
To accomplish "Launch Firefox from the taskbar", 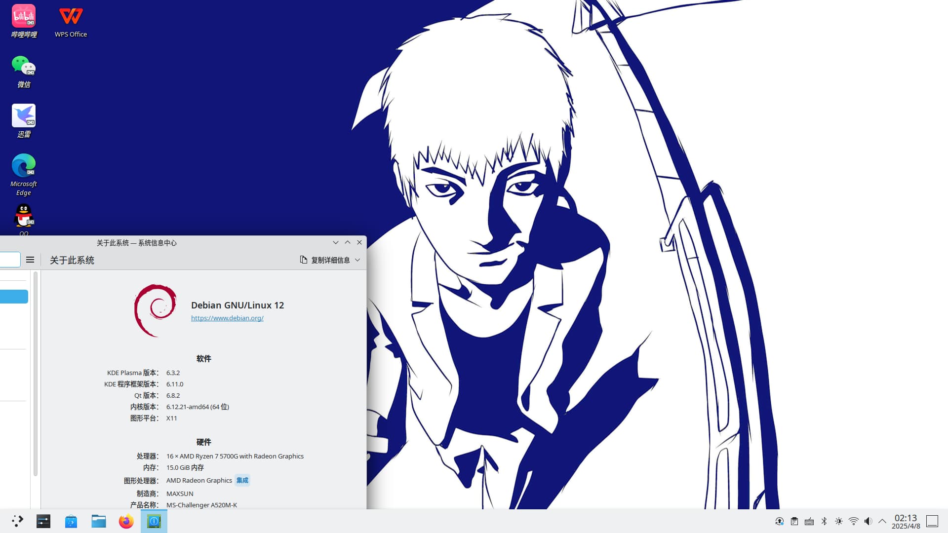I will 126,521.
